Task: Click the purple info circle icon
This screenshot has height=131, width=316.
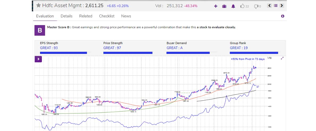Action: [283, 16]
